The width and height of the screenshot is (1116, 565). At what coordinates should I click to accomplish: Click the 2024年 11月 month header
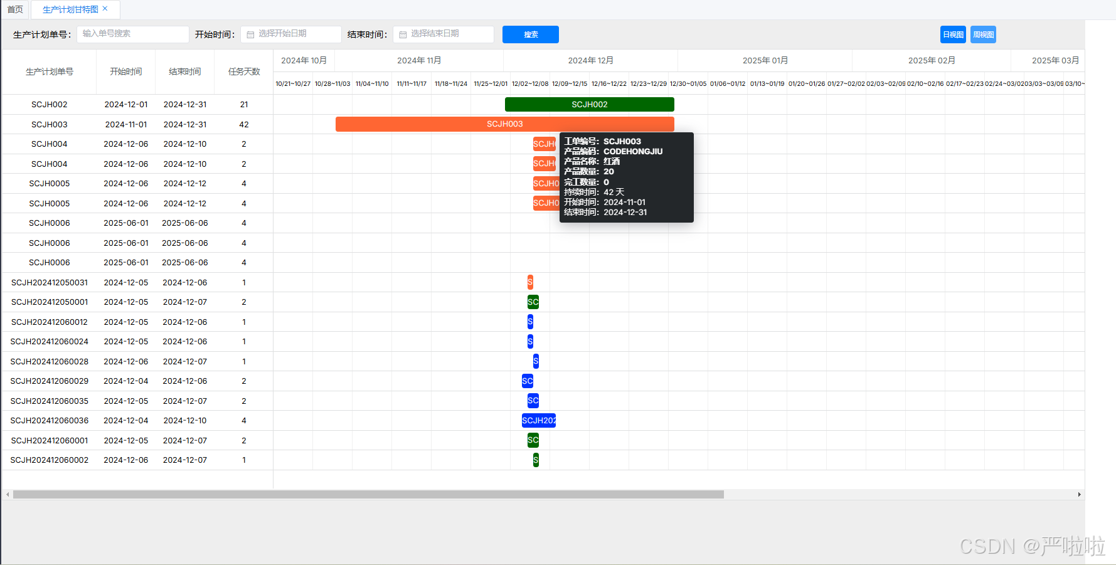(x=419, y=60)
